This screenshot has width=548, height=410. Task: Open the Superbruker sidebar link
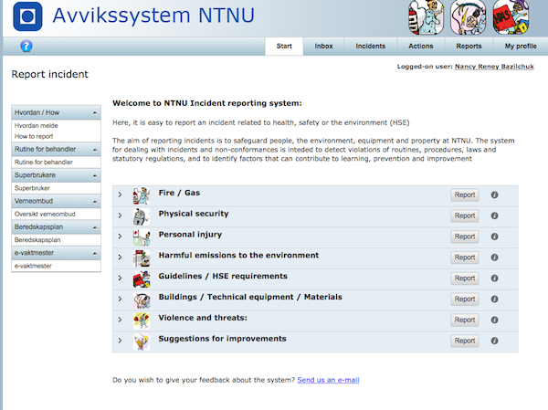pos(32,188)
